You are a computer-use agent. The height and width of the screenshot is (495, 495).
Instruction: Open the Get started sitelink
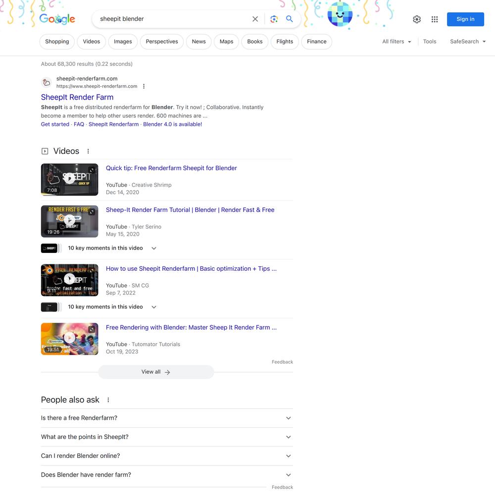55,124
